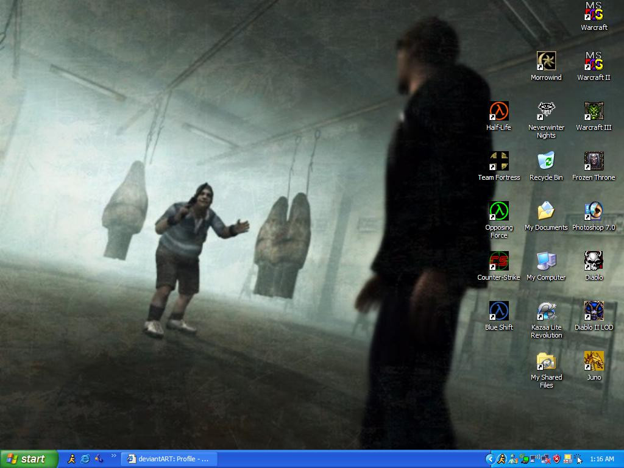The width and height of the screenshot is (624, 468).
Task: Expand the Quick Launch overflow chevron
Action: tap(113, 456)
